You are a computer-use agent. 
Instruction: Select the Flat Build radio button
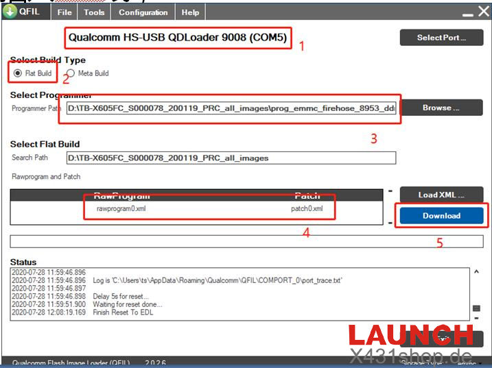(x=18, y=73)
